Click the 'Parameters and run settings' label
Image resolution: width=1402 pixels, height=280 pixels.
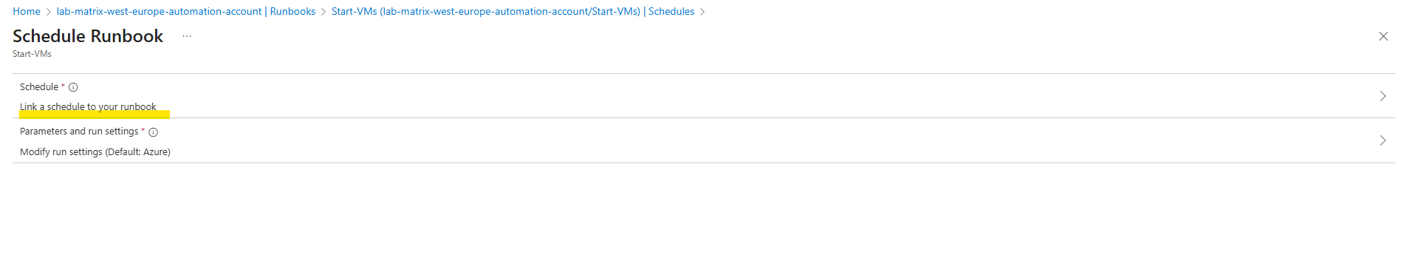click(x=79, y=132)
